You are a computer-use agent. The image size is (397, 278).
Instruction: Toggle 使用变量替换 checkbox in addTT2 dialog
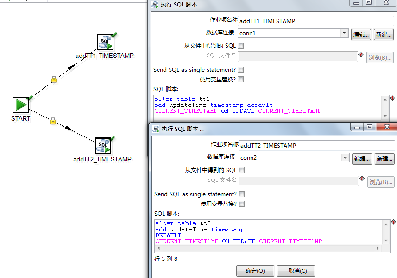pos(242,204)
